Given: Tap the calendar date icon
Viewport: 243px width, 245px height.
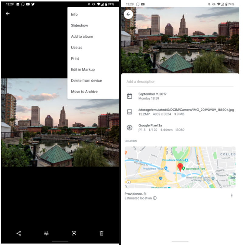Looking at the screenshot, I should coord(129,96).
